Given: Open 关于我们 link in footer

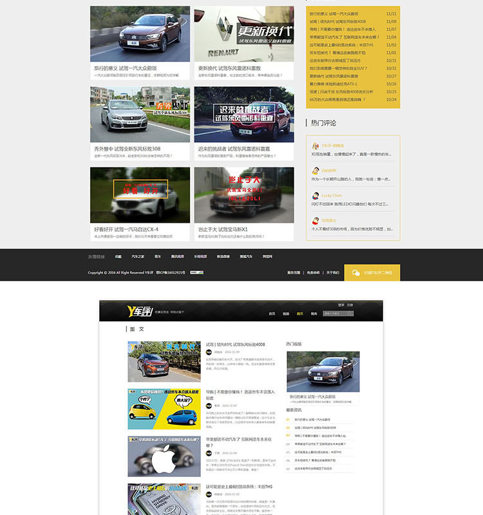Looking at the screenshot, I should [332, 273].
